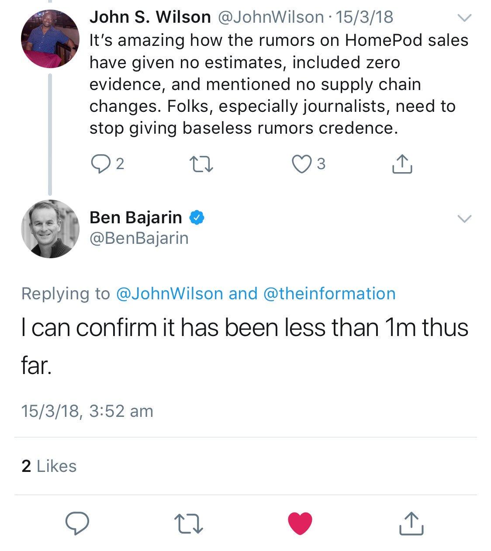Retweet John S. Wilson's HomePod tweet
This screenshot has height=551, width=491.
(x=202, y=164)
